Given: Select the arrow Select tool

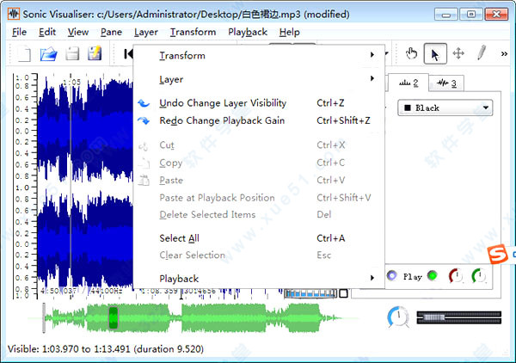Looking at the screenshot, I should pos(435,53).
